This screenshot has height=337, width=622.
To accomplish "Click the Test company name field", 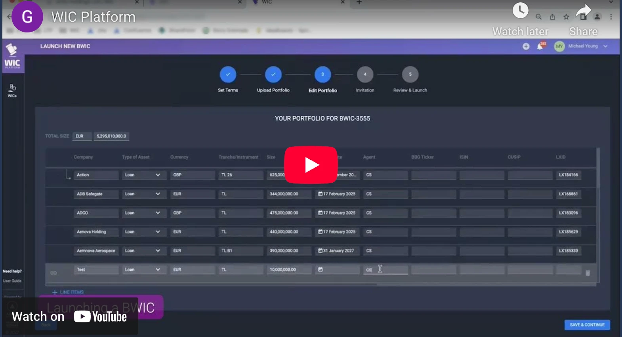I will point(96,270).
